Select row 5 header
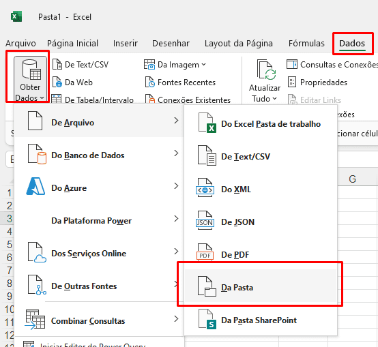Screen dimensions: 378x347 pos(8,245)
